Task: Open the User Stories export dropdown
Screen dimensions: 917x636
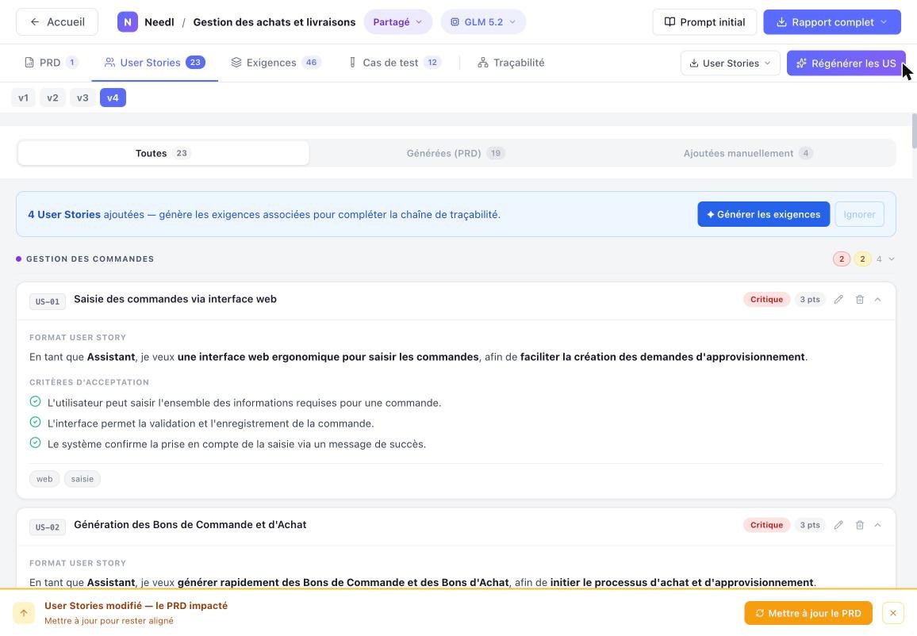Action: (x=730, y=63)
